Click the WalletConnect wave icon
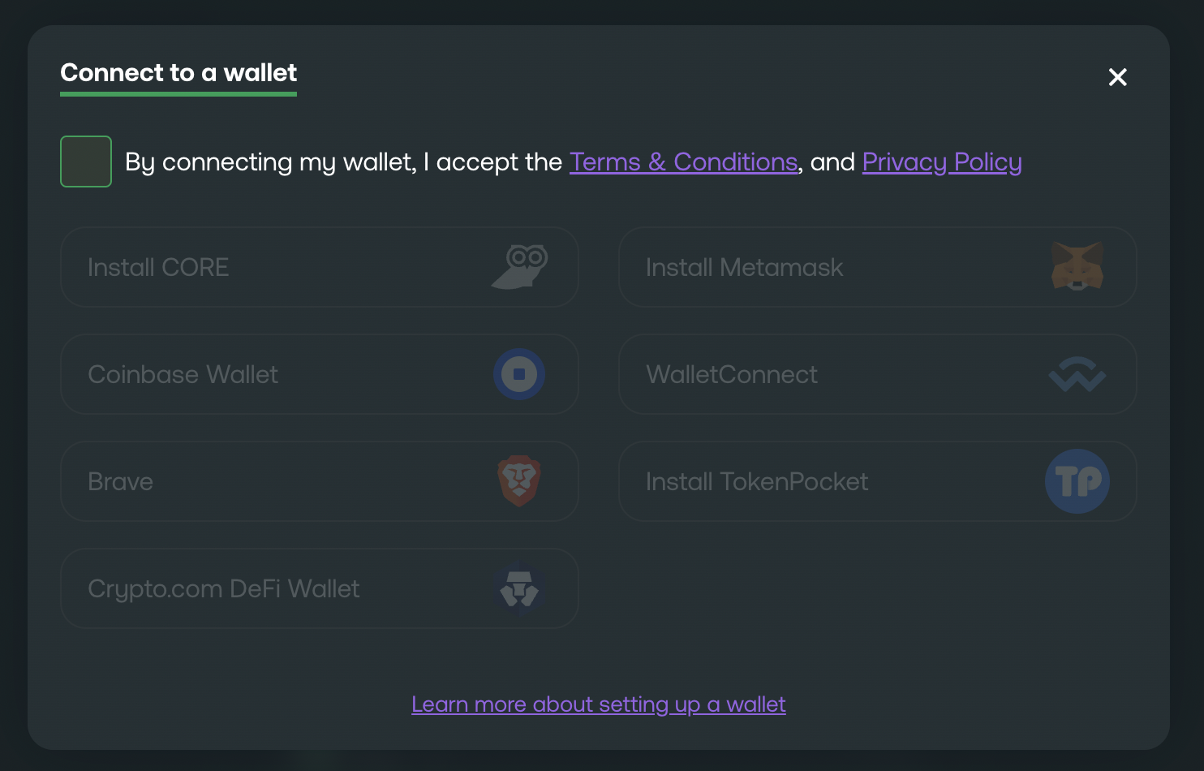The image size is (1204, 771). [1077, 374]
